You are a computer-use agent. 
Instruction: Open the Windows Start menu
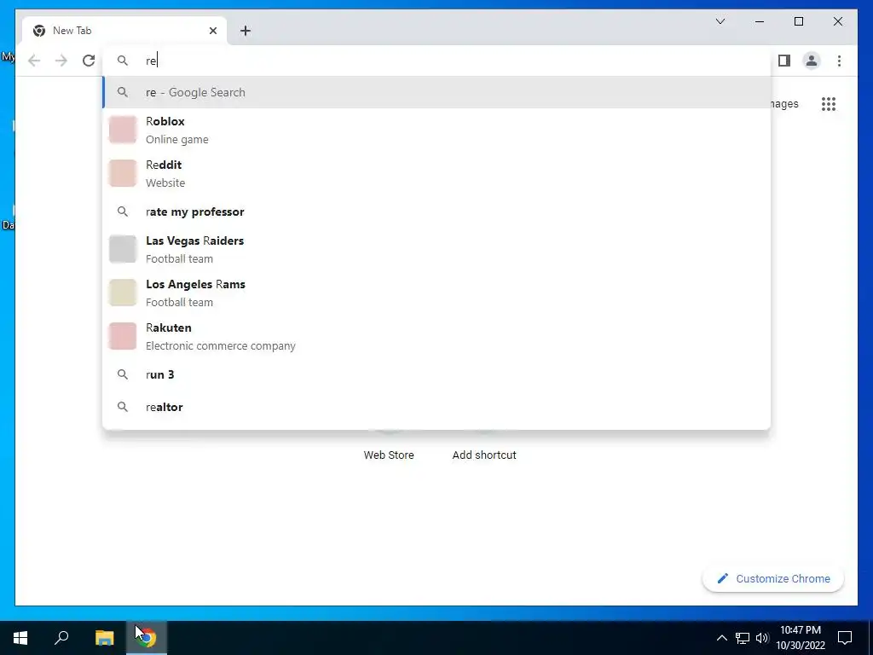20,637
